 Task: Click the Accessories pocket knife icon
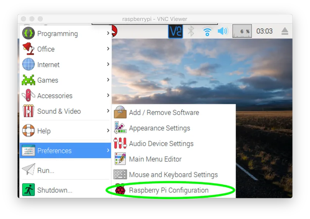28,96
